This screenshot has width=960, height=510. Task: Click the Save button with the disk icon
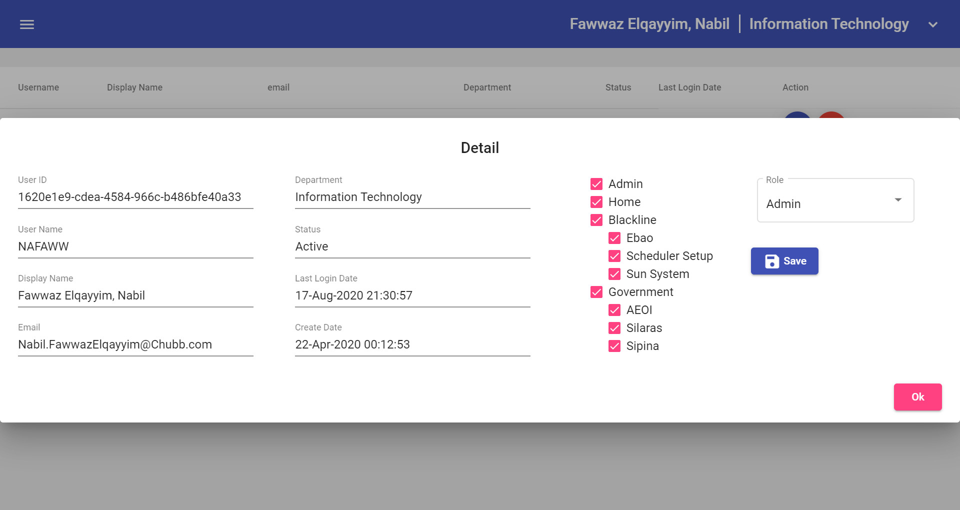point(784,260)
